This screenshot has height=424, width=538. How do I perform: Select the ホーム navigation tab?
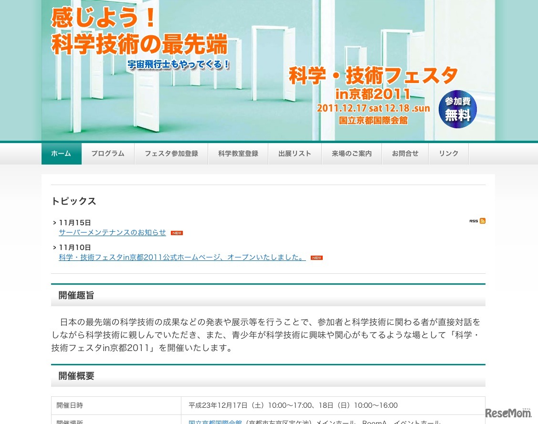point(61,153)
